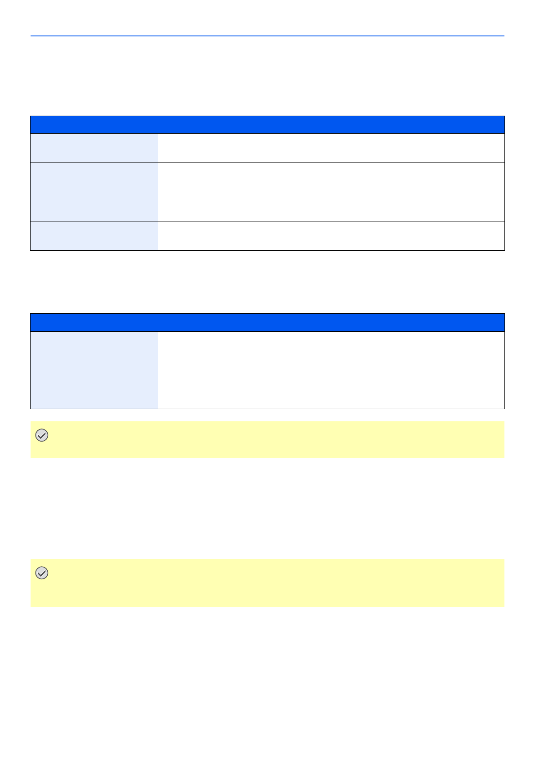
Task: Click the second light-blue row cell in the top table
Action: pyautogui.click(x=94, y=177)
